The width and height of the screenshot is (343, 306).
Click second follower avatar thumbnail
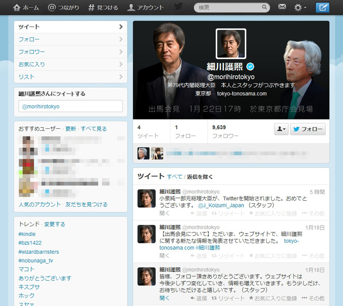[x=157, y=153]
